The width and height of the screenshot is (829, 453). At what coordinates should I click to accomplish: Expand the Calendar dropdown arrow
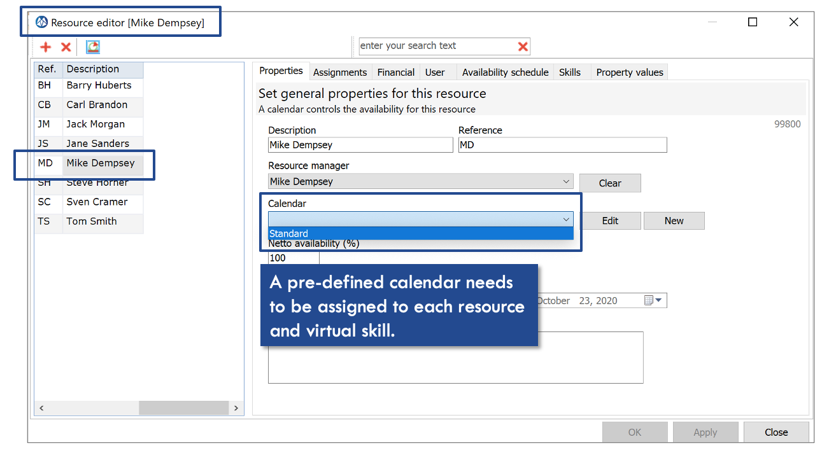point(566,220)
